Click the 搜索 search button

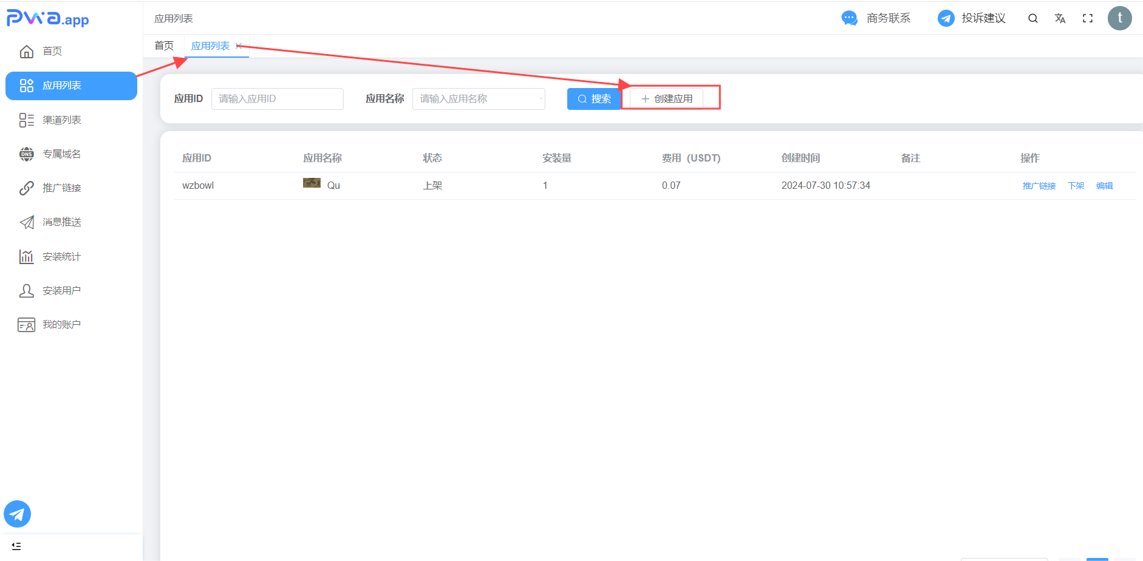click(x=594, y=99)
